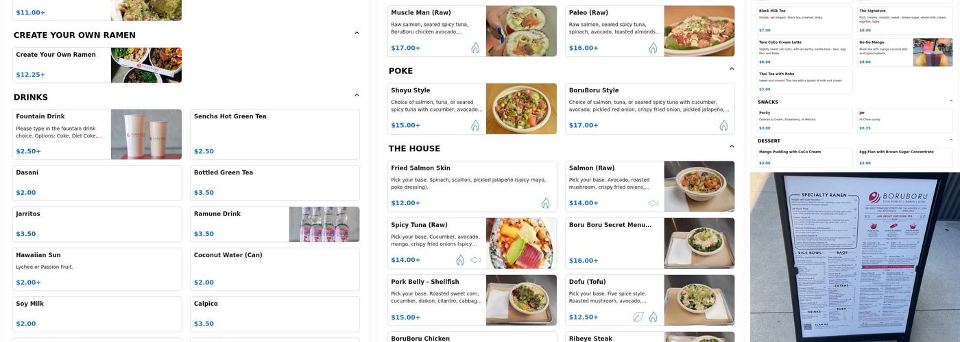This screenshot has width=960, height=342.
Task: Click the fish icon on Salmon (Raw)
Action: (653, 203)
